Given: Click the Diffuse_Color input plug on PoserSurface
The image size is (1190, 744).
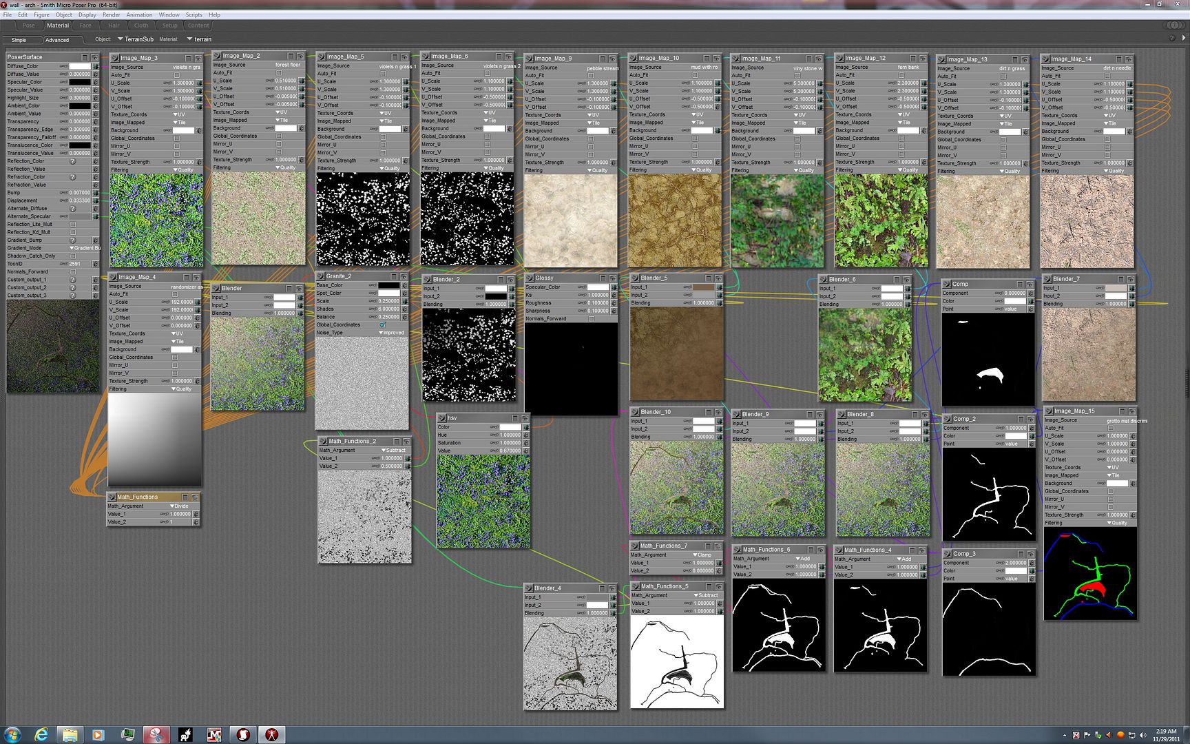Looking at the screenshot, I should pos(96,66).
